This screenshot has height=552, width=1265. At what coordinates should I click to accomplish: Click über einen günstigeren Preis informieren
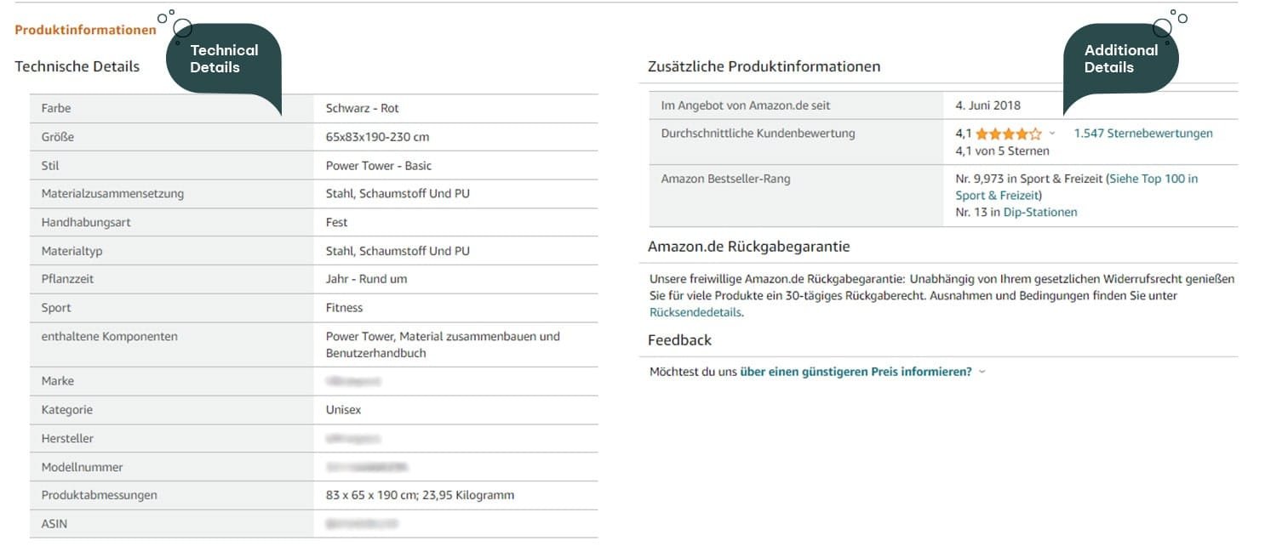click(x=856, y=372)
